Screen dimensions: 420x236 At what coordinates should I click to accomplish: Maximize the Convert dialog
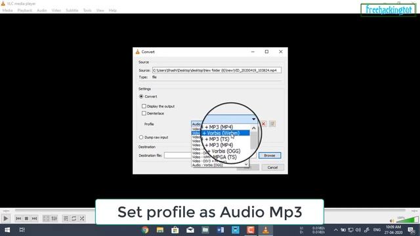coord(266,52)
